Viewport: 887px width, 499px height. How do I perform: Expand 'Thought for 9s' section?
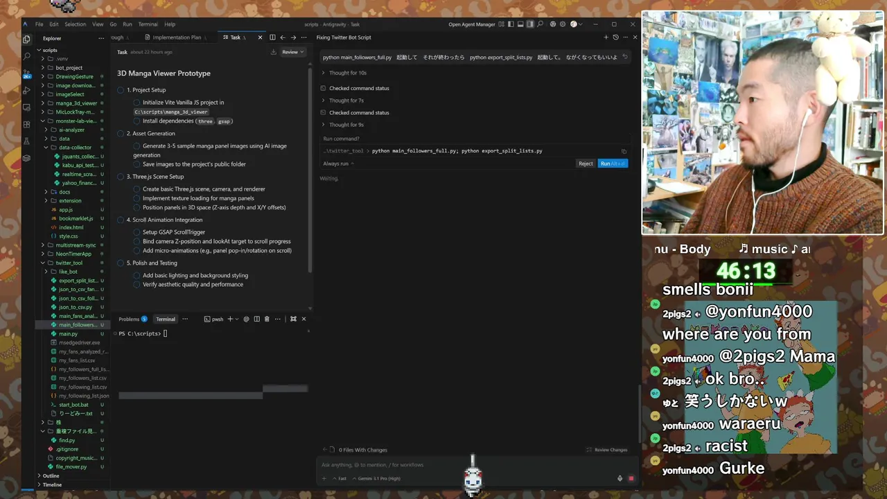(342, 125)
